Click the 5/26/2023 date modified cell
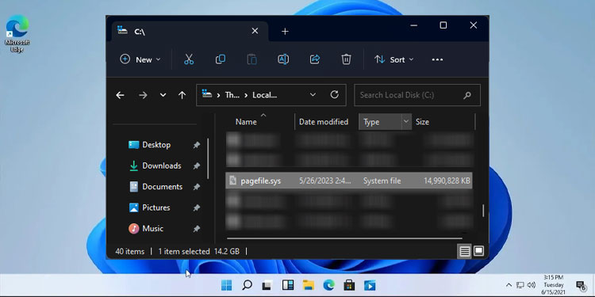This screenshot has height=297, width=595. point(324,181)
